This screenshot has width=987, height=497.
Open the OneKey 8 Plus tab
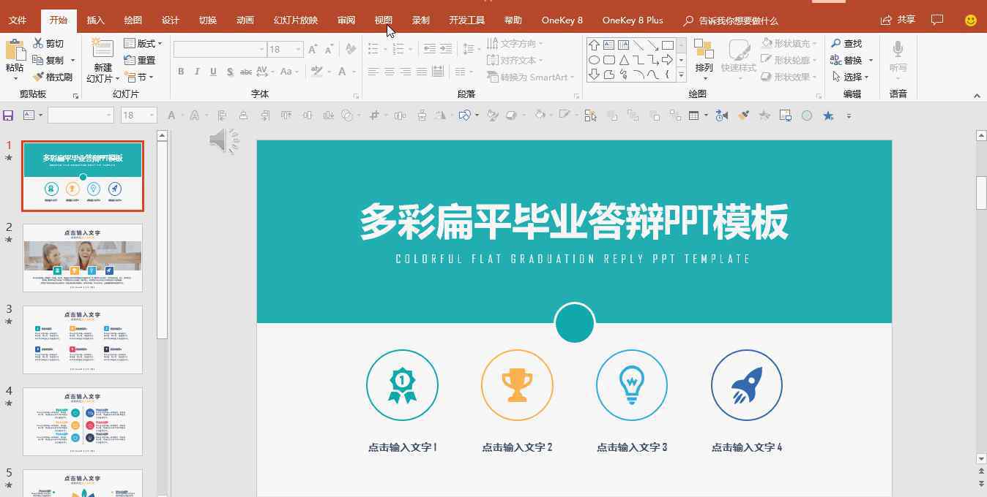tap(633, 20)
